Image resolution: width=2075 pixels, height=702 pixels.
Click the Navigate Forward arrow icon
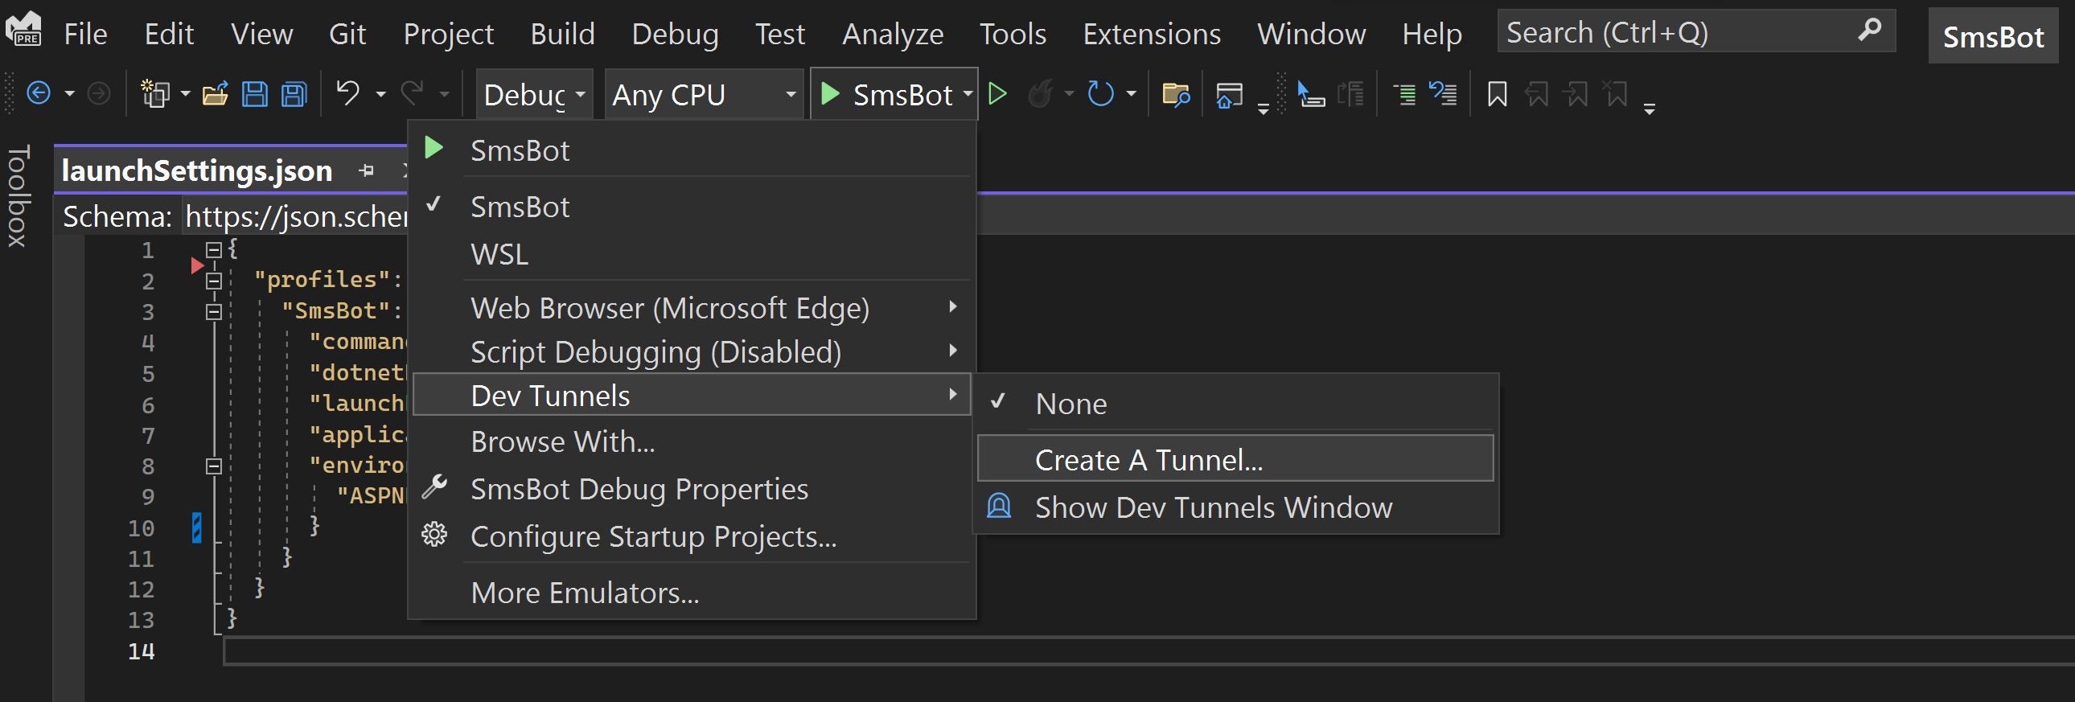(x=98, y=94)
